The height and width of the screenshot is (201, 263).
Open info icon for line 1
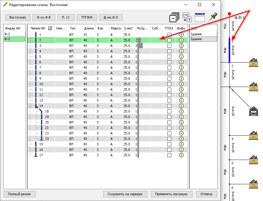tap(181, 35)
